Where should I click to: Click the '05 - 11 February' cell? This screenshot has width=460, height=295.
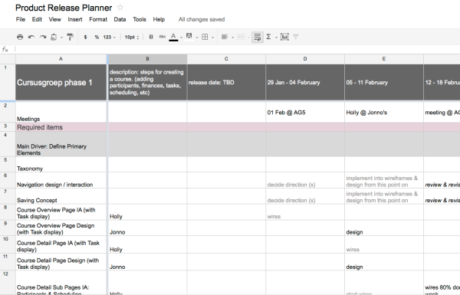point(384,83)
